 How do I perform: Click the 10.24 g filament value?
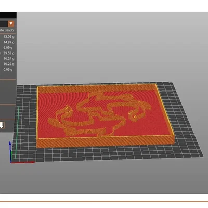click(9, 58)
